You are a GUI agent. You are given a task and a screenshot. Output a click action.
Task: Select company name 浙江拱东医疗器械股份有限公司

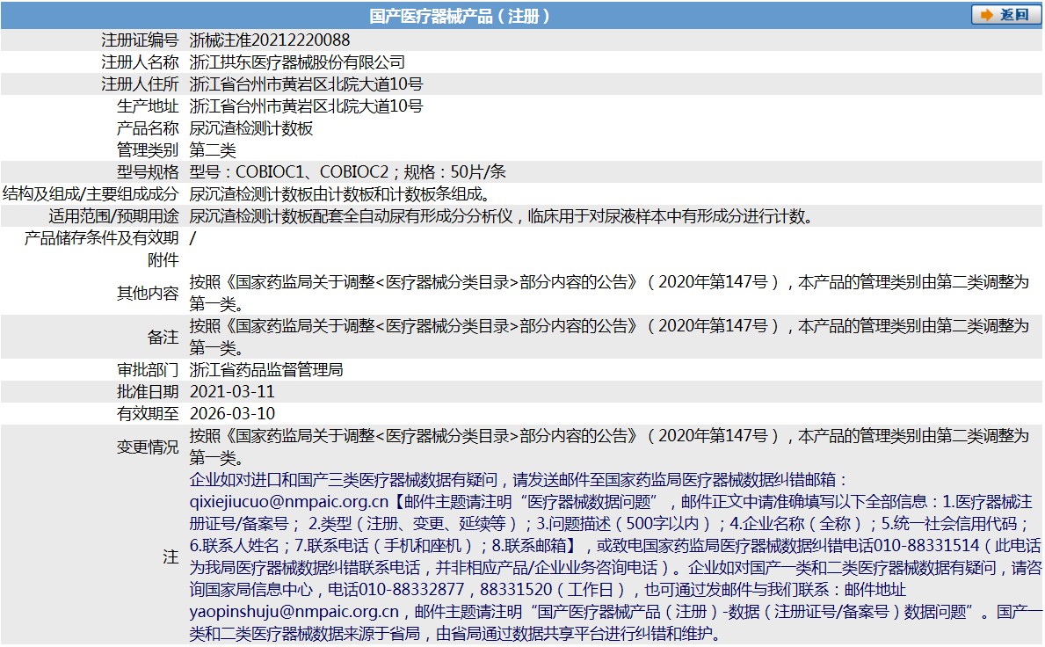point(297,62)
